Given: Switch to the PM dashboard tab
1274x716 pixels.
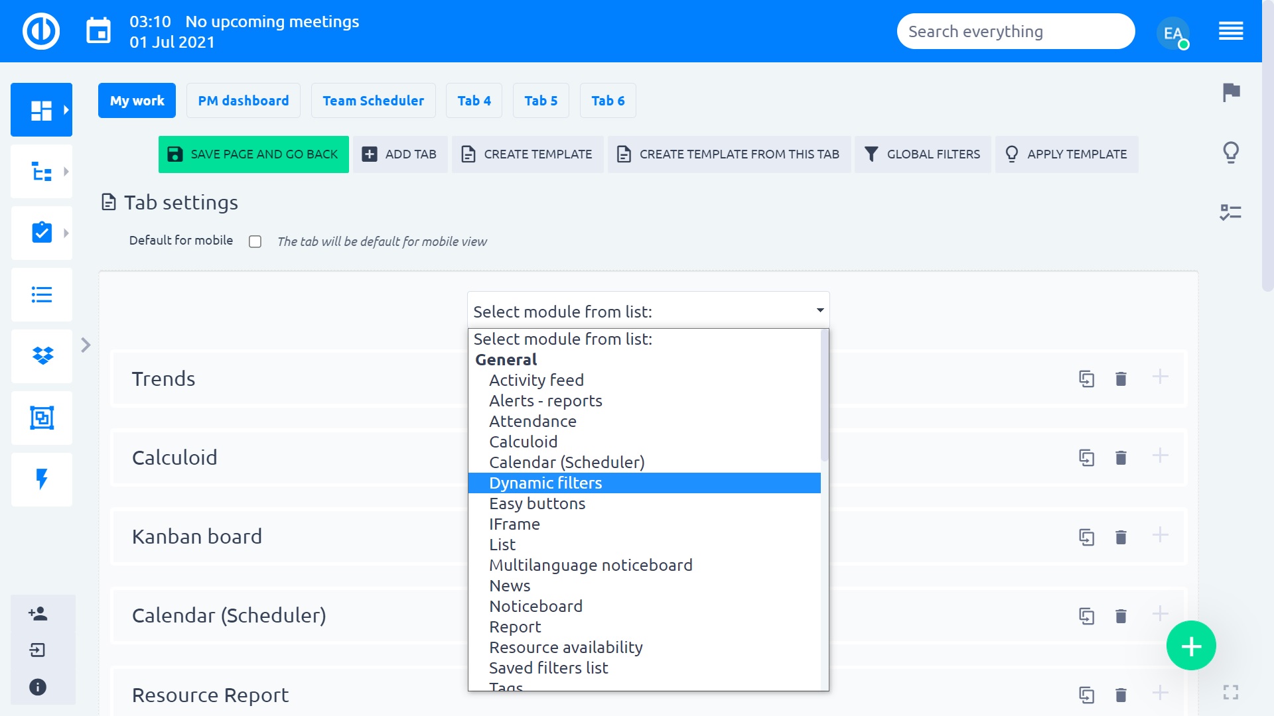Looking at the screenshot, I should tap(243, 101).
